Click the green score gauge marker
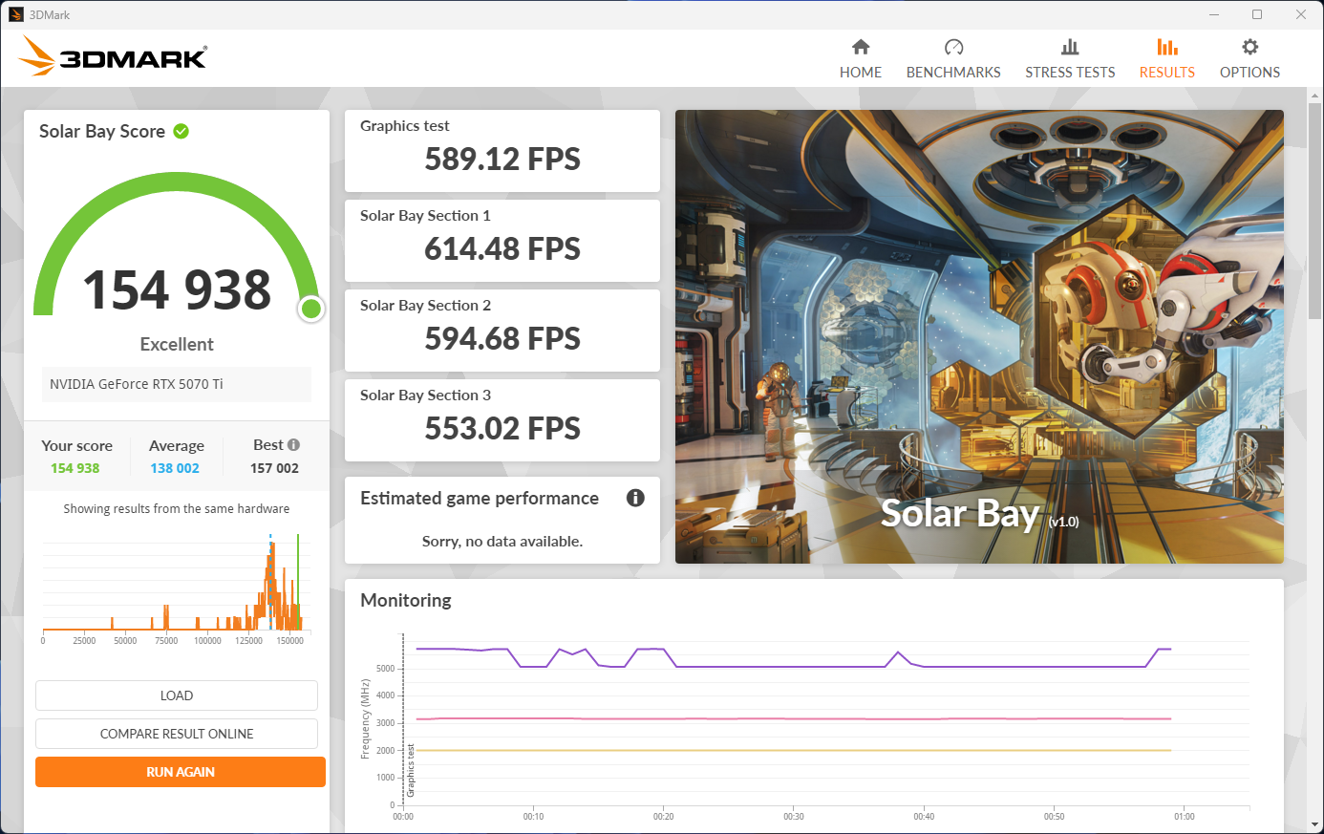Image resolution: width=1324 pixels, height=834 pixels. (x=310, y=309)
